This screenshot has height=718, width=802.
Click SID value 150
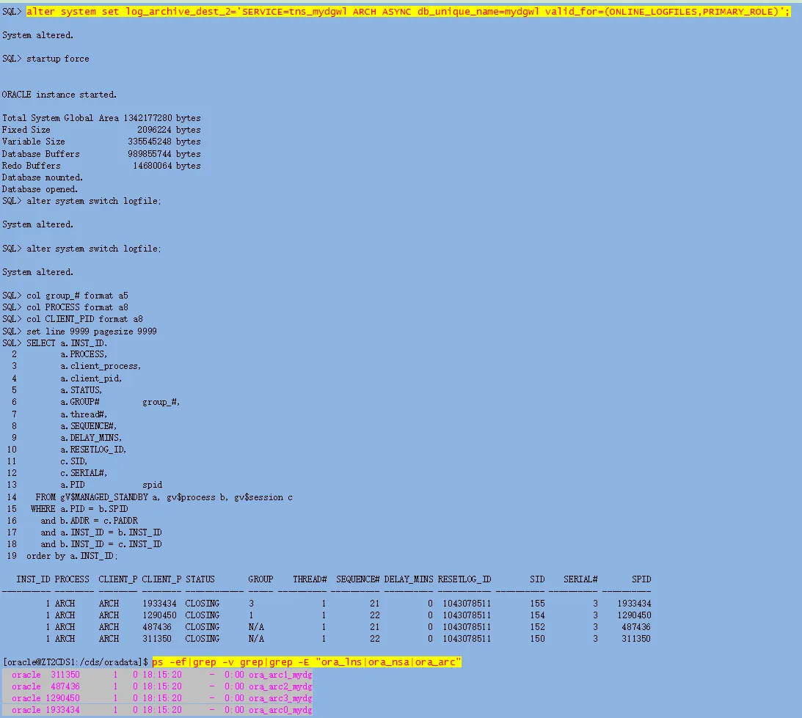(538, 639)
